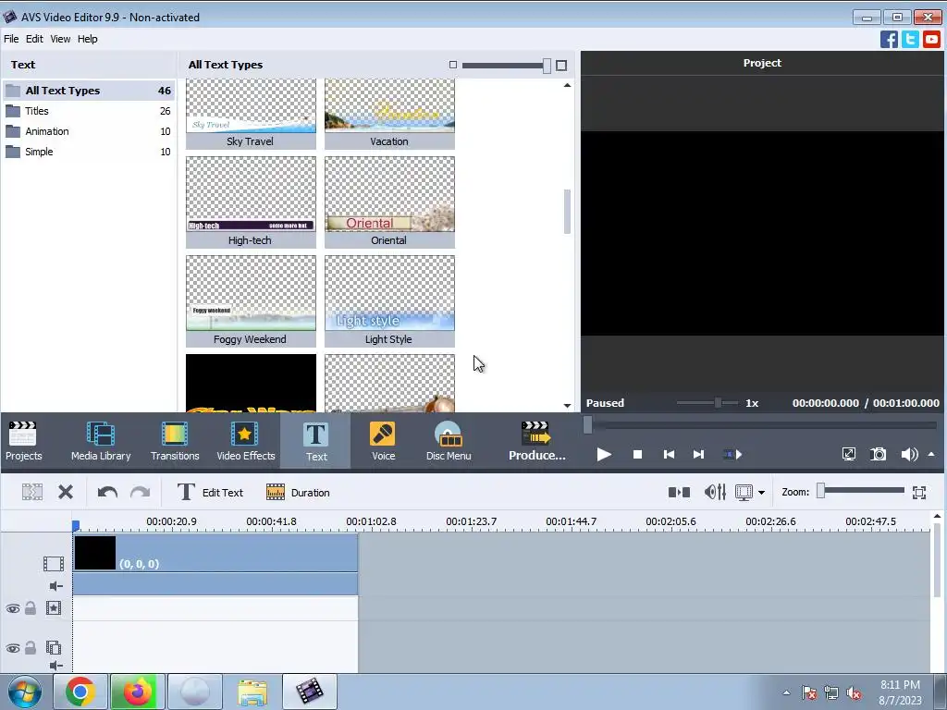Open the Media Library
This screenshot has width=947, height=710.
pos(101,441)
